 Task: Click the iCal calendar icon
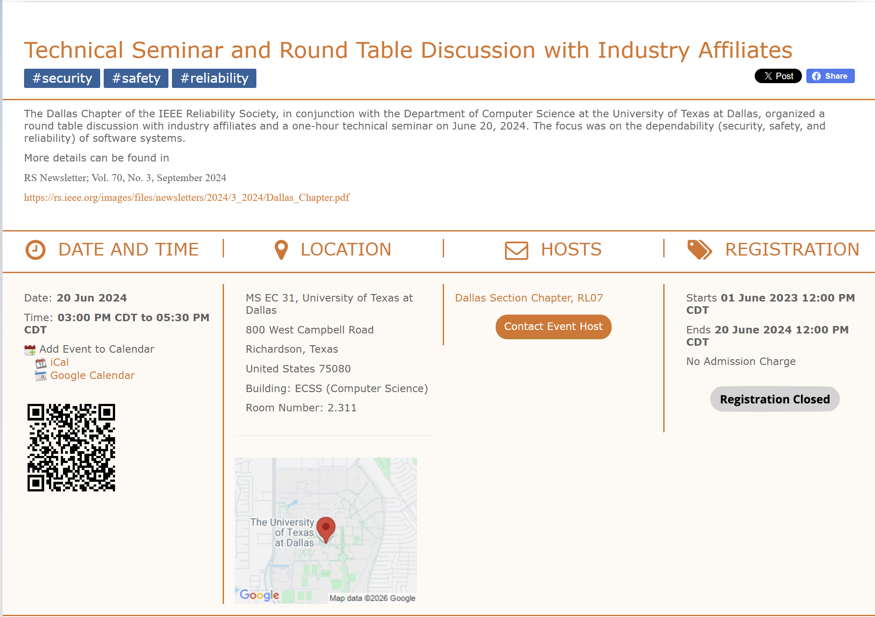[x=41, y=363]
